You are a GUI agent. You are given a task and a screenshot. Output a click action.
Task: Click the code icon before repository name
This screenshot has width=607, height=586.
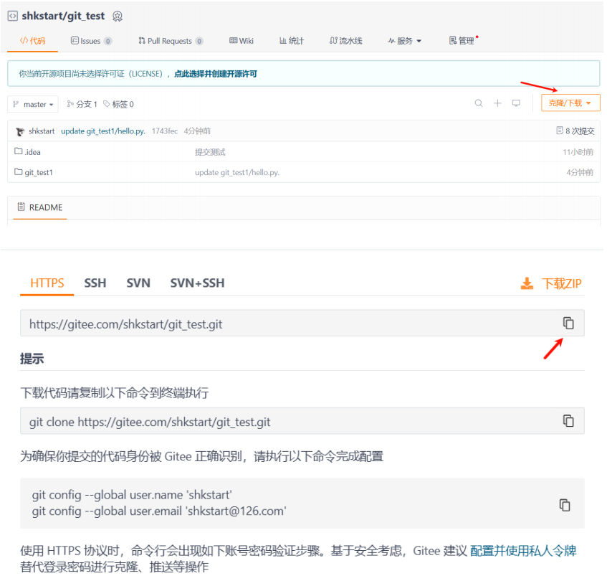tap(13, 16)
